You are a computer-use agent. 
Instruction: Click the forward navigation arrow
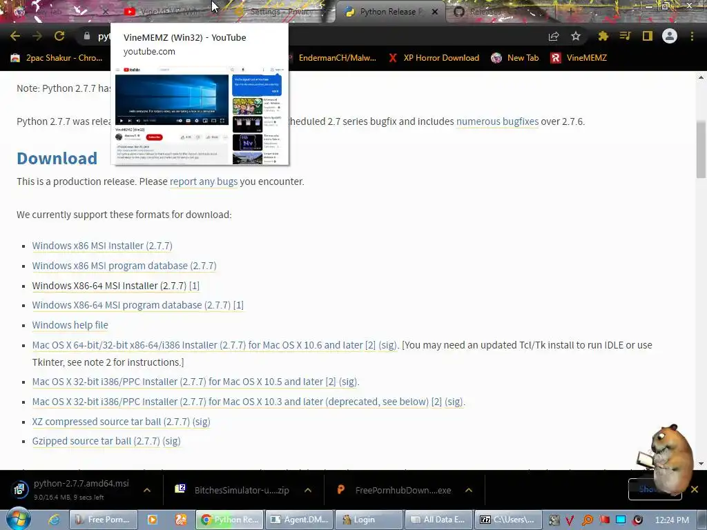[37, 36]
